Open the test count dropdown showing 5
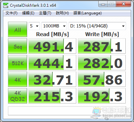This screenshot has width=134, height=122. [x=34, y=26]
